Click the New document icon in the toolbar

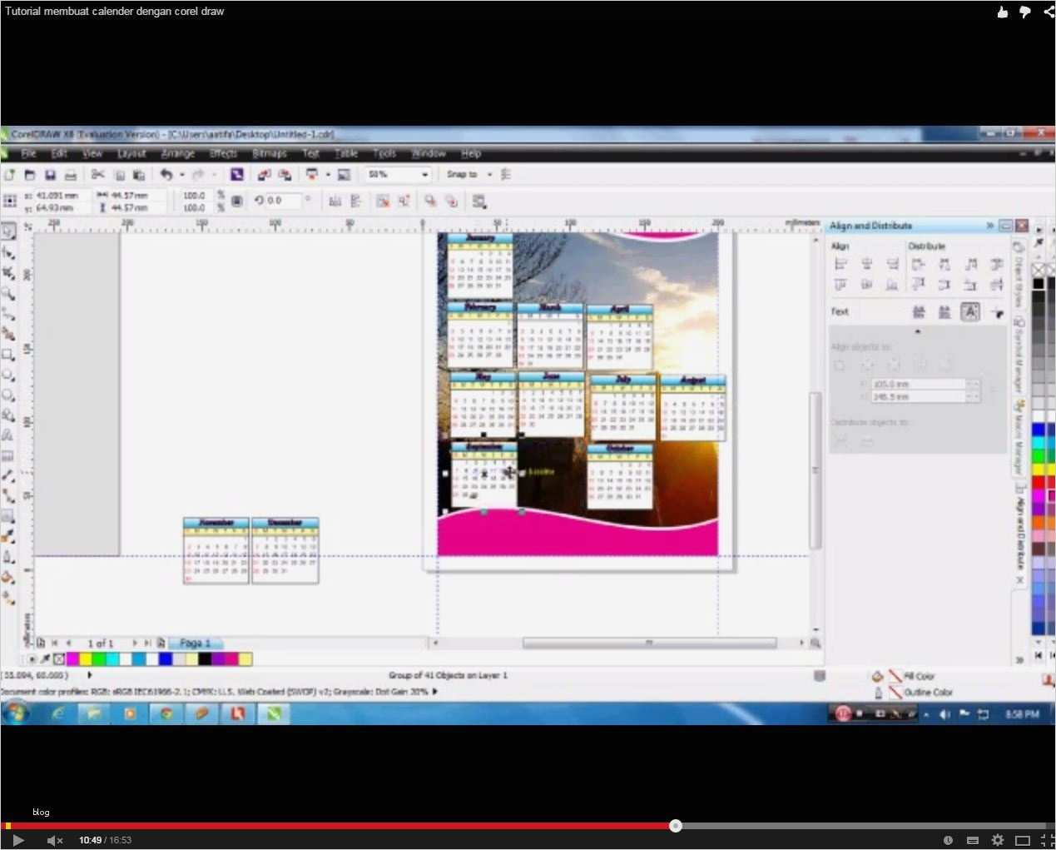pos(10,175)
